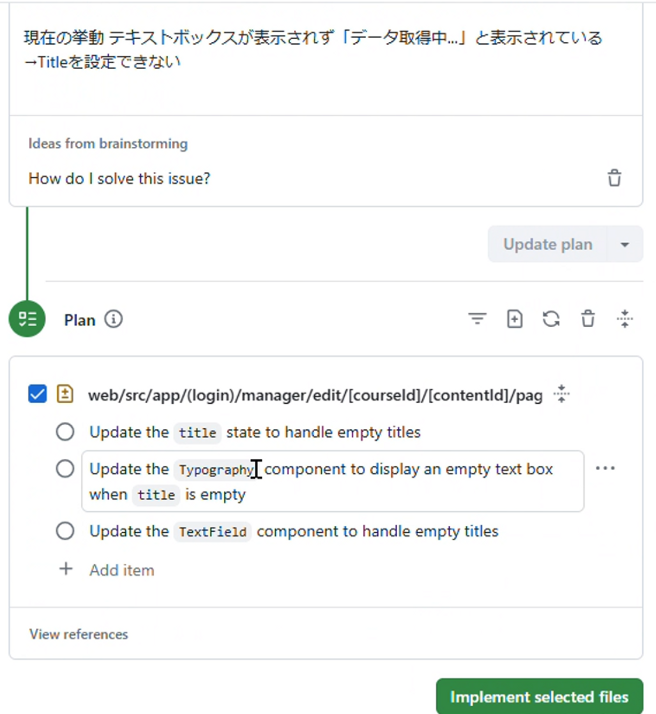This screenshot has width=656, height=714.
Task: Regenerate the plan with refresh icon
Action: 551,319
